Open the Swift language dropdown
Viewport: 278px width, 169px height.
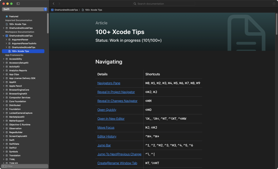point(24,9)
